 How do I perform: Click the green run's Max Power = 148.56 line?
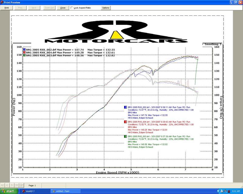148,145
